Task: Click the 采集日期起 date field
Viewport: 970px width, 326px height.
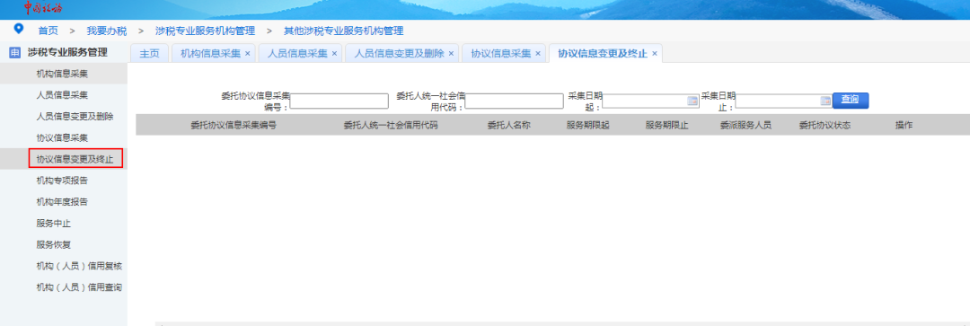Action: pyautogui.click(x=651, y=101)
